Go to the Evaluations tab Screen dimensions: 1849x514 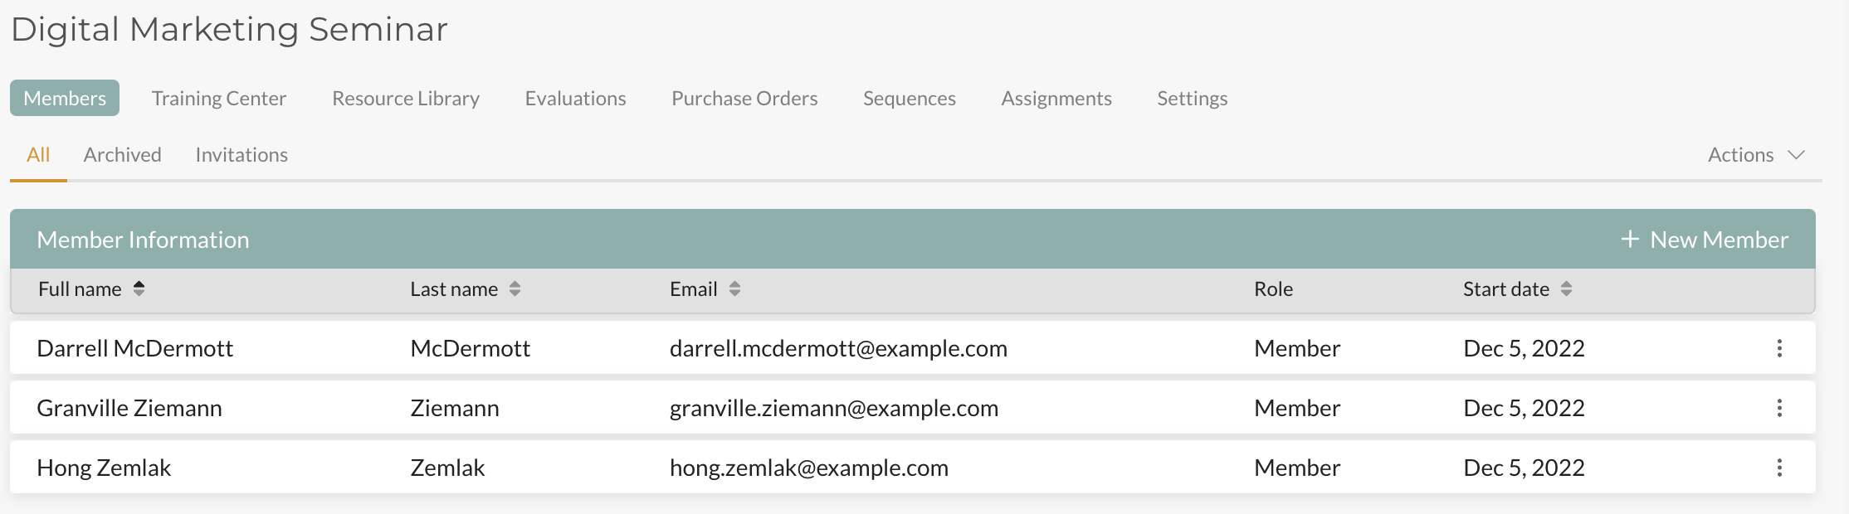pyautogui.click(x=575, y=99)
